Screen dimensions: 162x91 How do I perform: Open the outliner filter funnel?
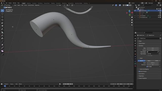click(157, 5)
